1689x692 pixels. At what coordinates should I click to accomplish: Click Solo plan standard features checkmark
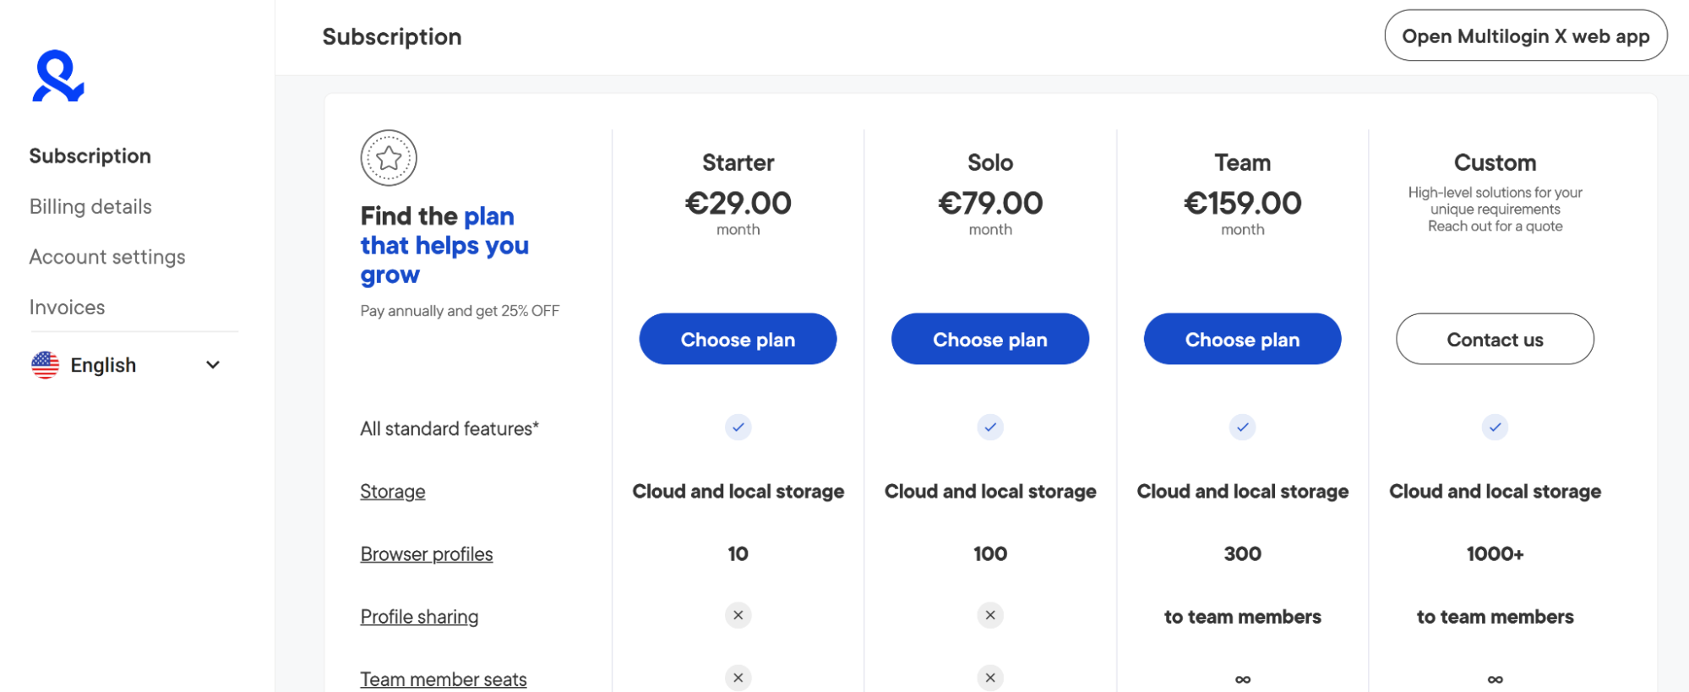coord(990,428)
